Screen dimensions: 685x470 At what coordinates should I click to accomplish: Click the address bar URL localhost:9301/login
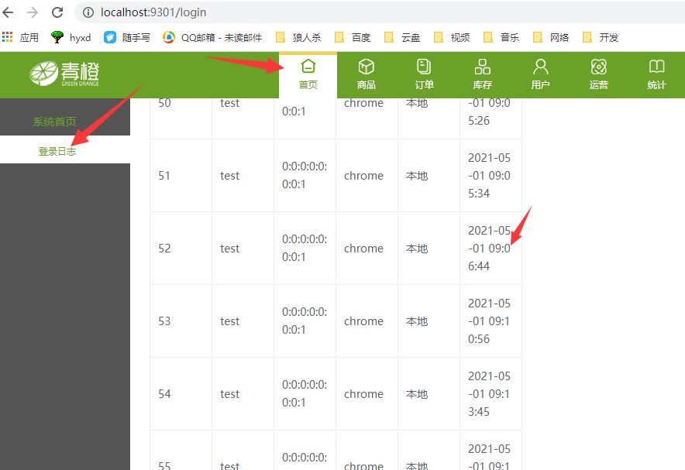pyautogui.click(x=153, y=12)
